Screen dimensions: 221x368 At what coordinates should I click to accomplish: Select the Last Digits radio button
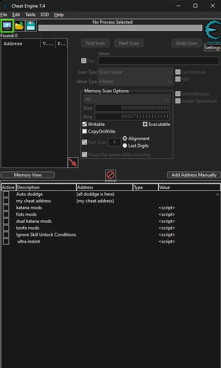[125, 146]
